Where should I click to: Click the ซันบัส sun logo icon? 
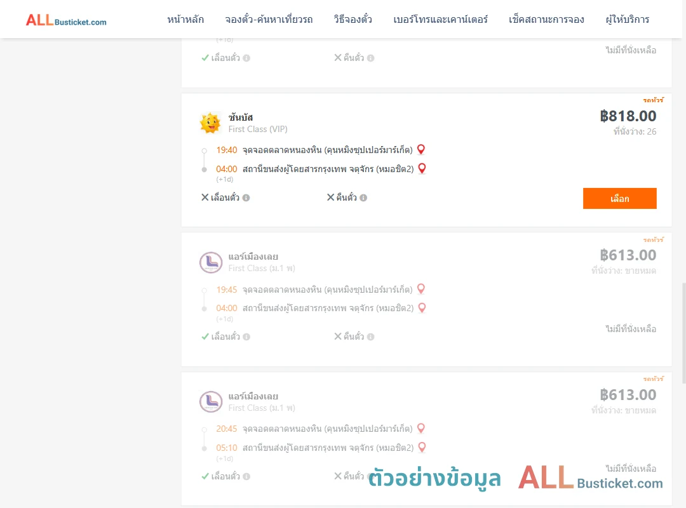pyautogui.click(x=210, y=123)
